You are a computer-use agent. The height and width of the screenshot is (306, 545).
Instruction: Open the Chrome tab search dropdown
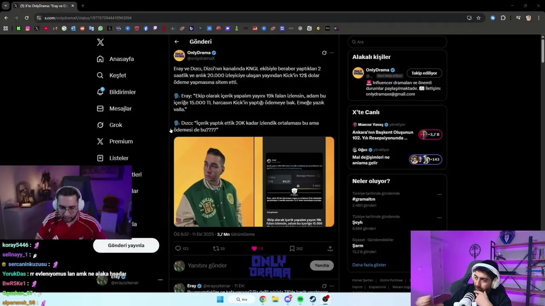[6, 6]
